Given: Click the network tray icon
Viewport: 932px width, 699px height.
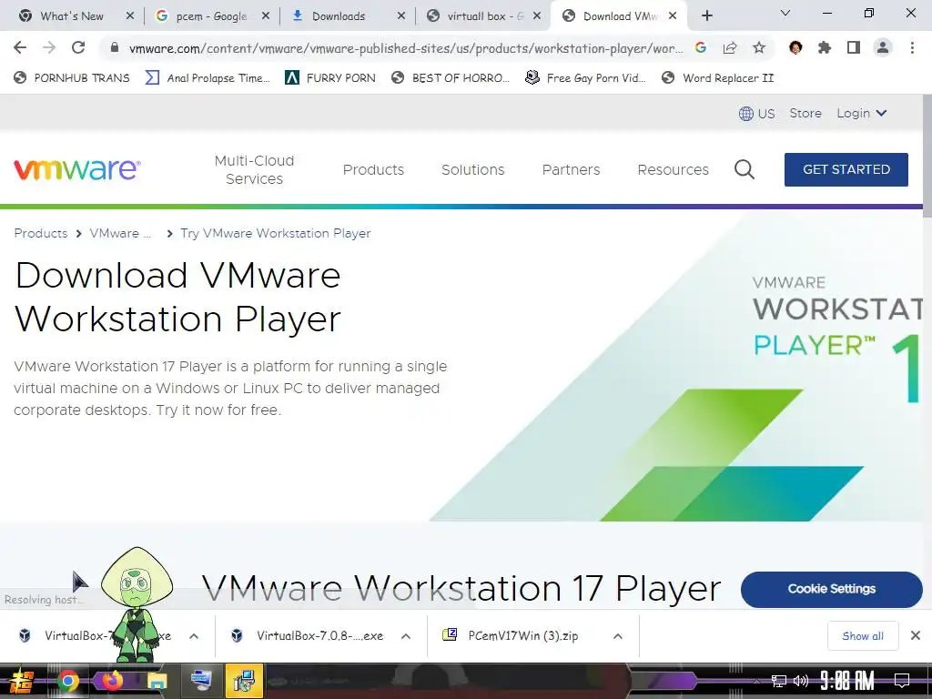Looking at the screenshot, I should pos(778,681).
